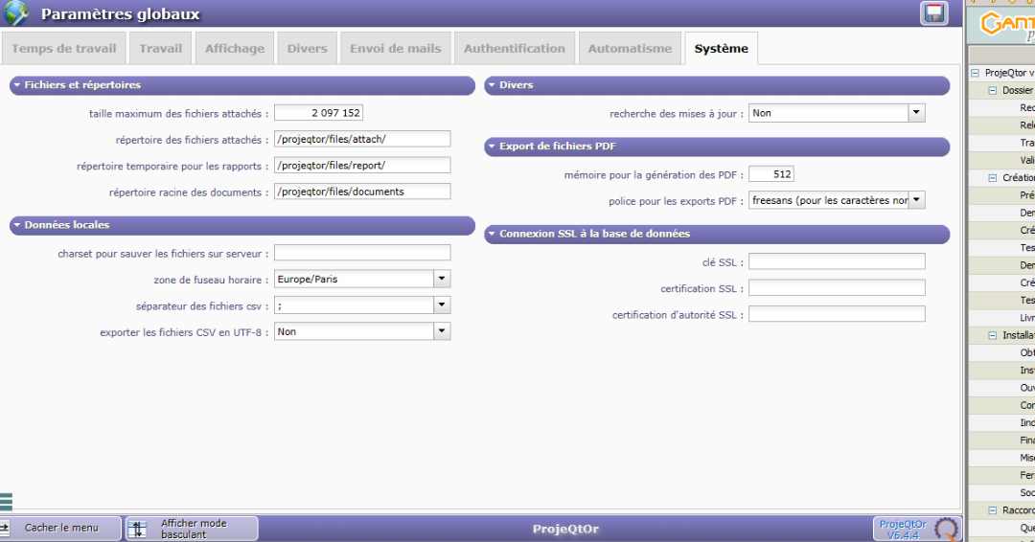Screen dimensions: 1035x542
Task: Open the zone de fuseau horaire dropdown
Action: click(441, 280)
